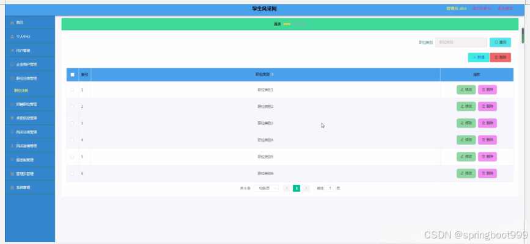The height and width of the screenshot is (244, 530).
Task: Check the checkbox for row 1
Action: click(x=72, y=90)
